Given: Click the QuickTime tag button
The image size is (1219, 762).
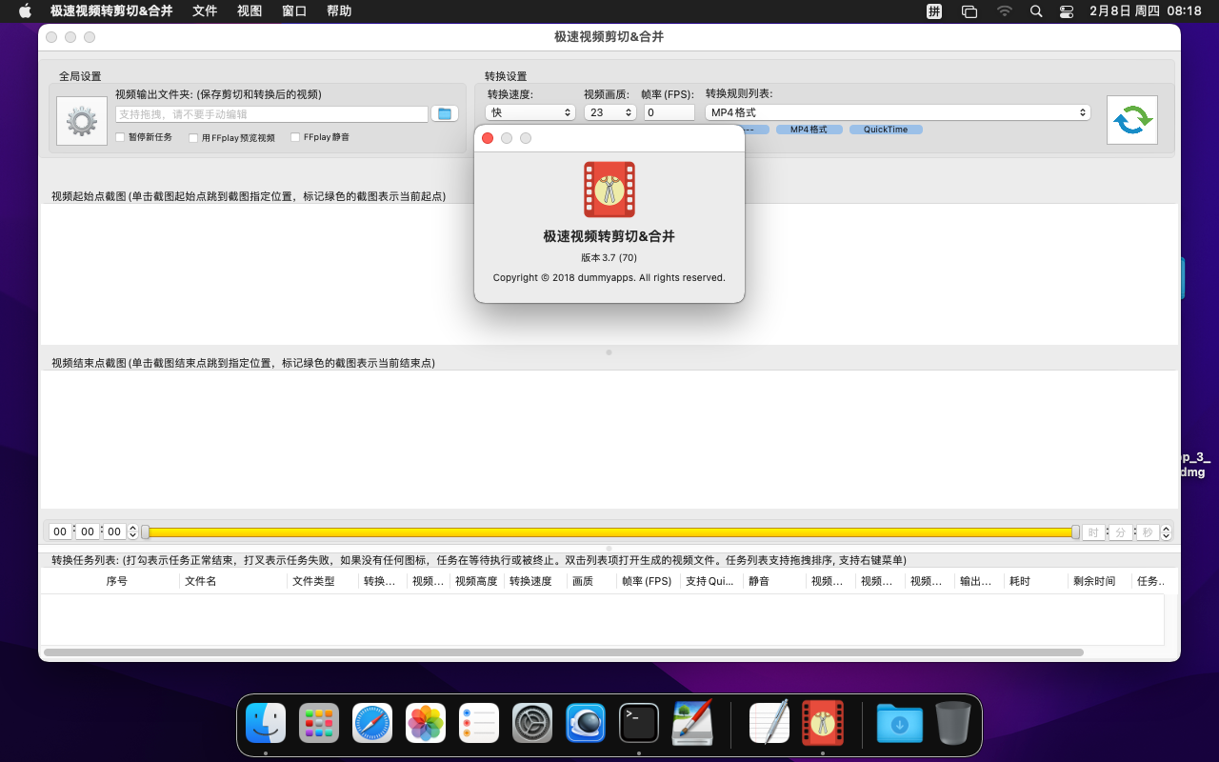Looking at the screenshot, I should pos(886,130).
